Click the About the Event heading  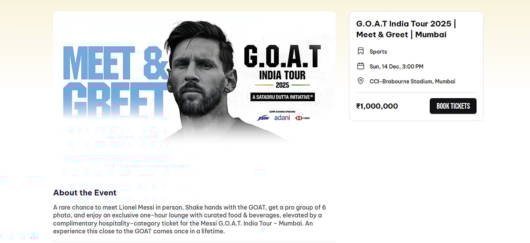[85, 193]
